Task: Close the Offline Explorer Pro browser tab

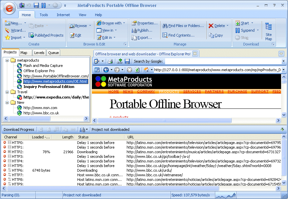Action: click(x=195, y=54)
